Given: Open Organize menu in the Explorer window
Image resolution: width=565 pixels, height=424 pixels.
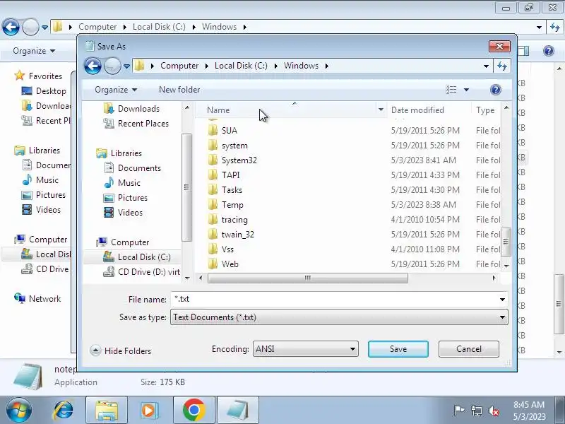Looking at the screenshot, I should coord(34,51).
